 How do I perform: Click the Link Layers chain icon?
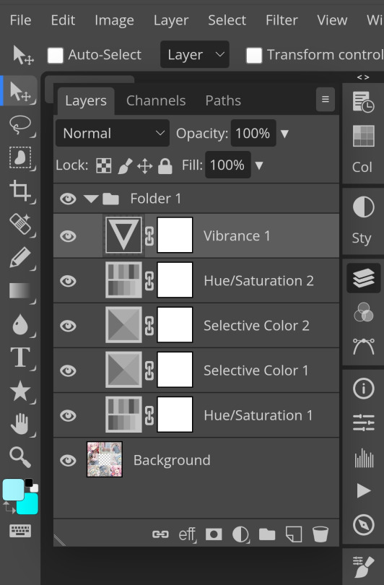pos(160,534)
